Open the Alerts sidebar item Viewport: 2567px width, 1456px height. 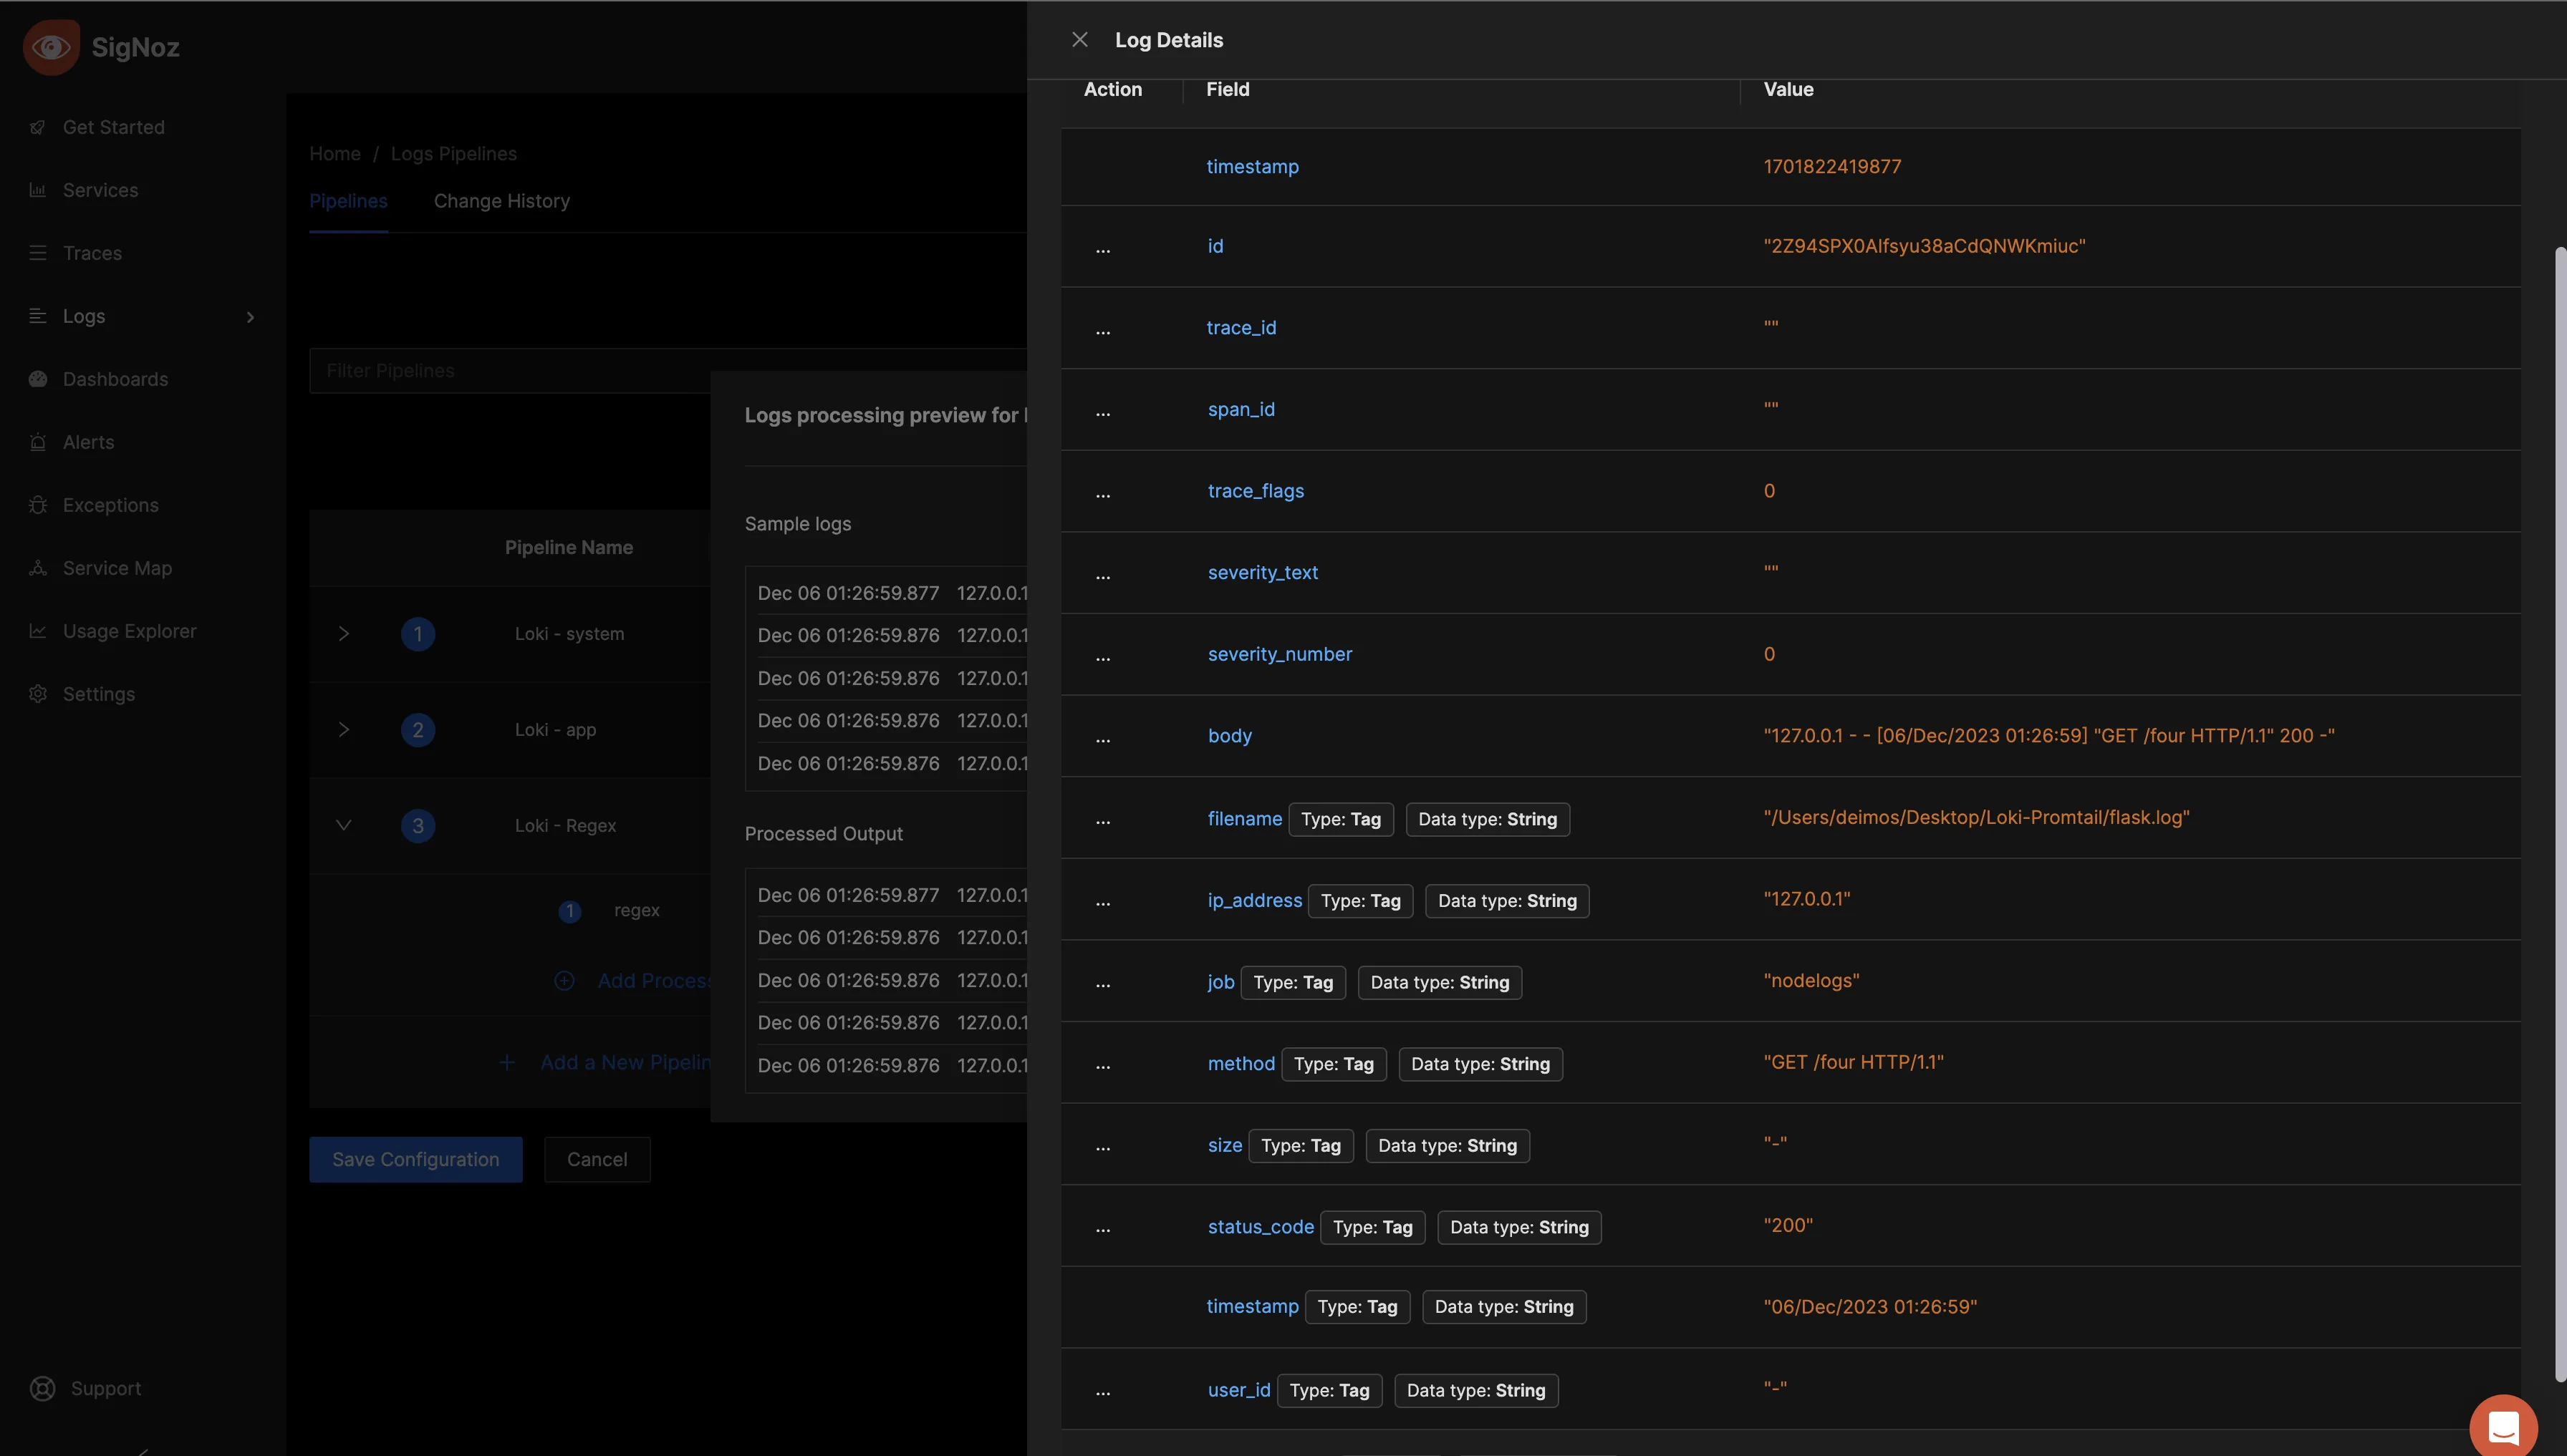click(88, 442)
